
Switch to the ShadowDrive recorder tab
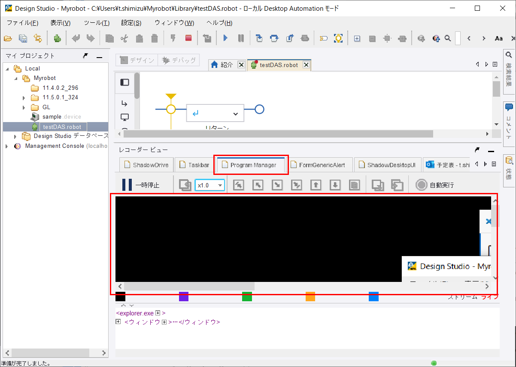[x=146, y=165]
